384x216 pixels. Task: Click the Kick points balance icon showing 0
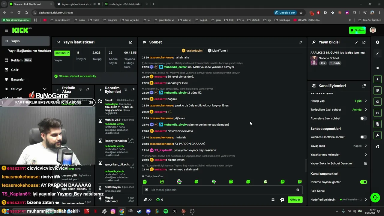click(160, 200)
